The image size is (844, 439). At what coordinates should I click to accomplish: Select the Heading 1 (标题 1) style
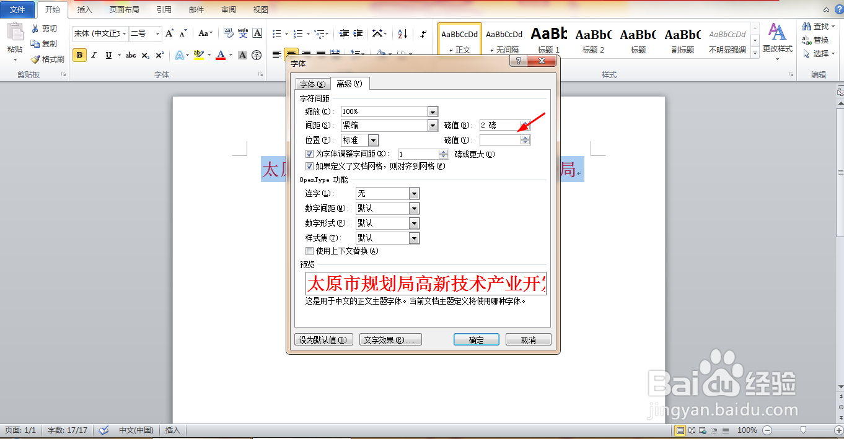click(x=548, y=40)
